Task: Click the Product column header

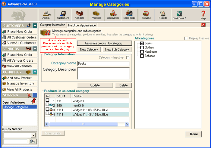Action: click(x=100, y=96)
